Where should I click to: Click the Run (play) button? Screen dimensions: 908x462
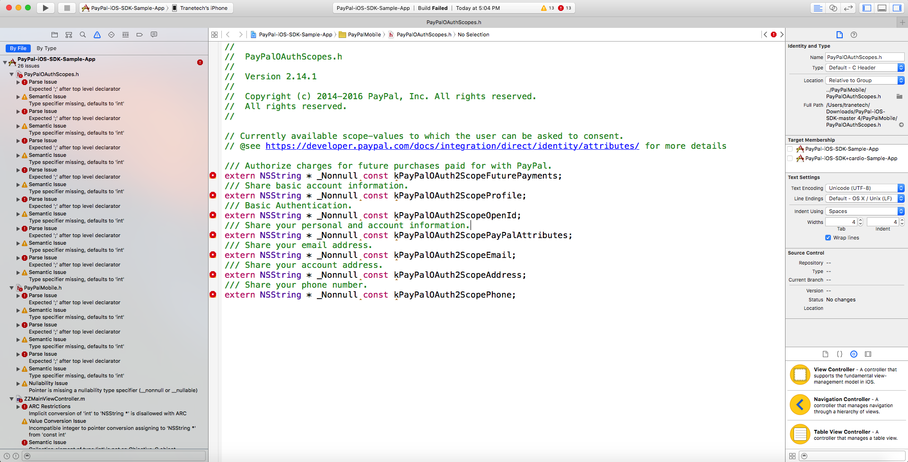(45, 8)
